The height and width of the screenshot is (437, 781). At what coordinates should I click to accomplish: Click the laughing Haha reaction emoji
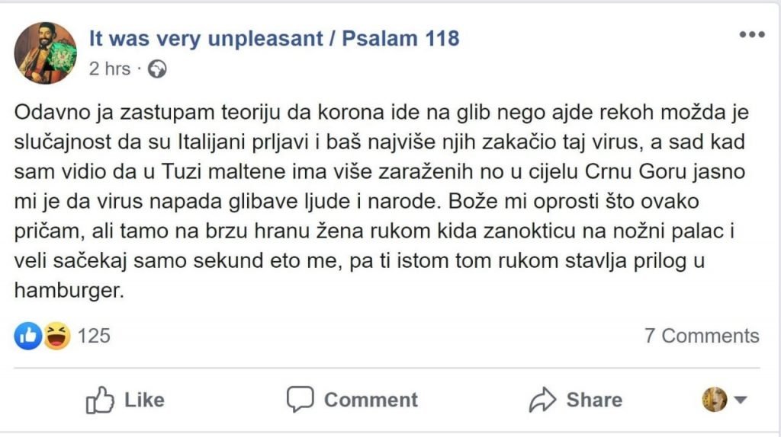[x=56, y=336]
